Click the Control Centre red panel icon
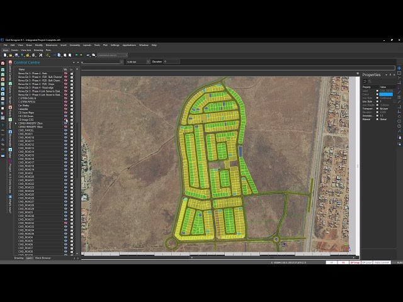 [10, 62]
